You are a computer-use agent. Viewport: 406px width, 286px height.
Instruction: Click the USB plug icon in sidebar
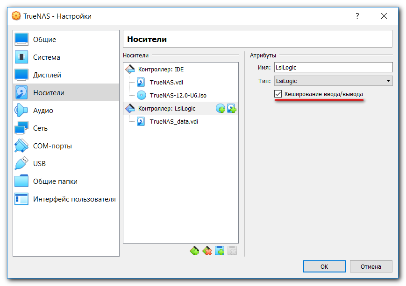click(x=21, y=163)
